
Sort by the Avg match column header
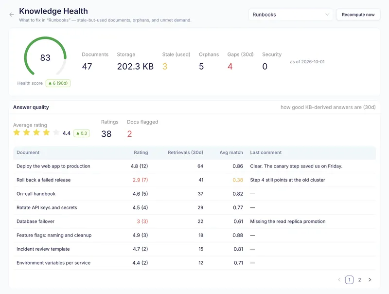click(231, 152)
